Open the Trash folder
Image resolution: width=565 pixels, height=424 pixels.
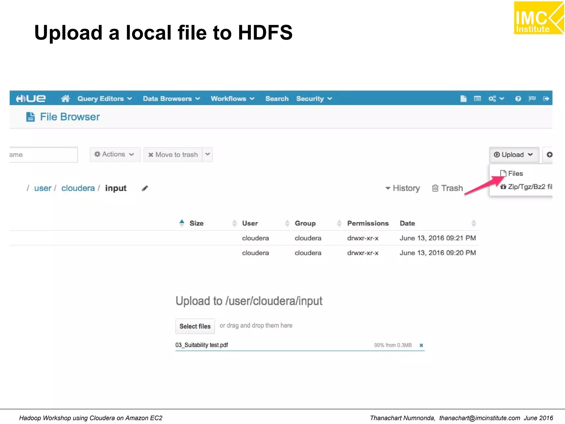click(447, 188)
